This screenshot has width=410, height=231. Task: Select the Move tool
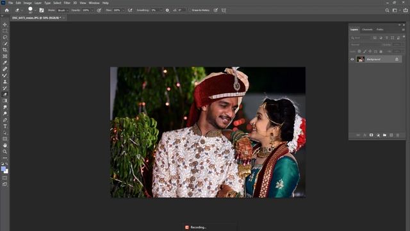[4, 24]
